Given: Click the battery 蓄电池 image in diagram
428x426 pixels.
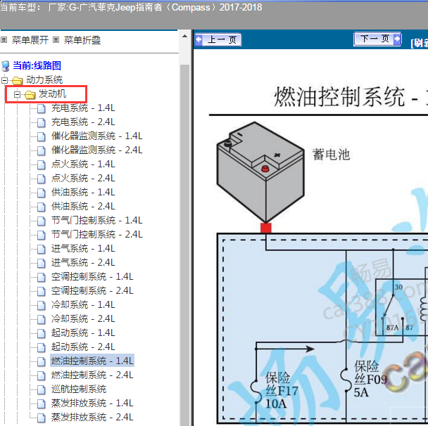Looking at the screenshot, I should click(260, 172).
